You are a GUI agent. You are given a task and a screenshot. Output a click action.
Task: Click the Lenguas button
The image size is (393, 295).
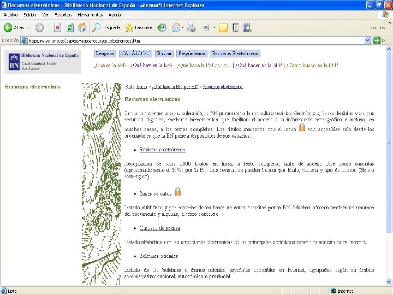coord(105,54)
